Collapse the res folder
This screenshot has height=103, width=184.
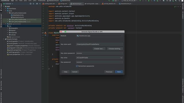point(5,26)
